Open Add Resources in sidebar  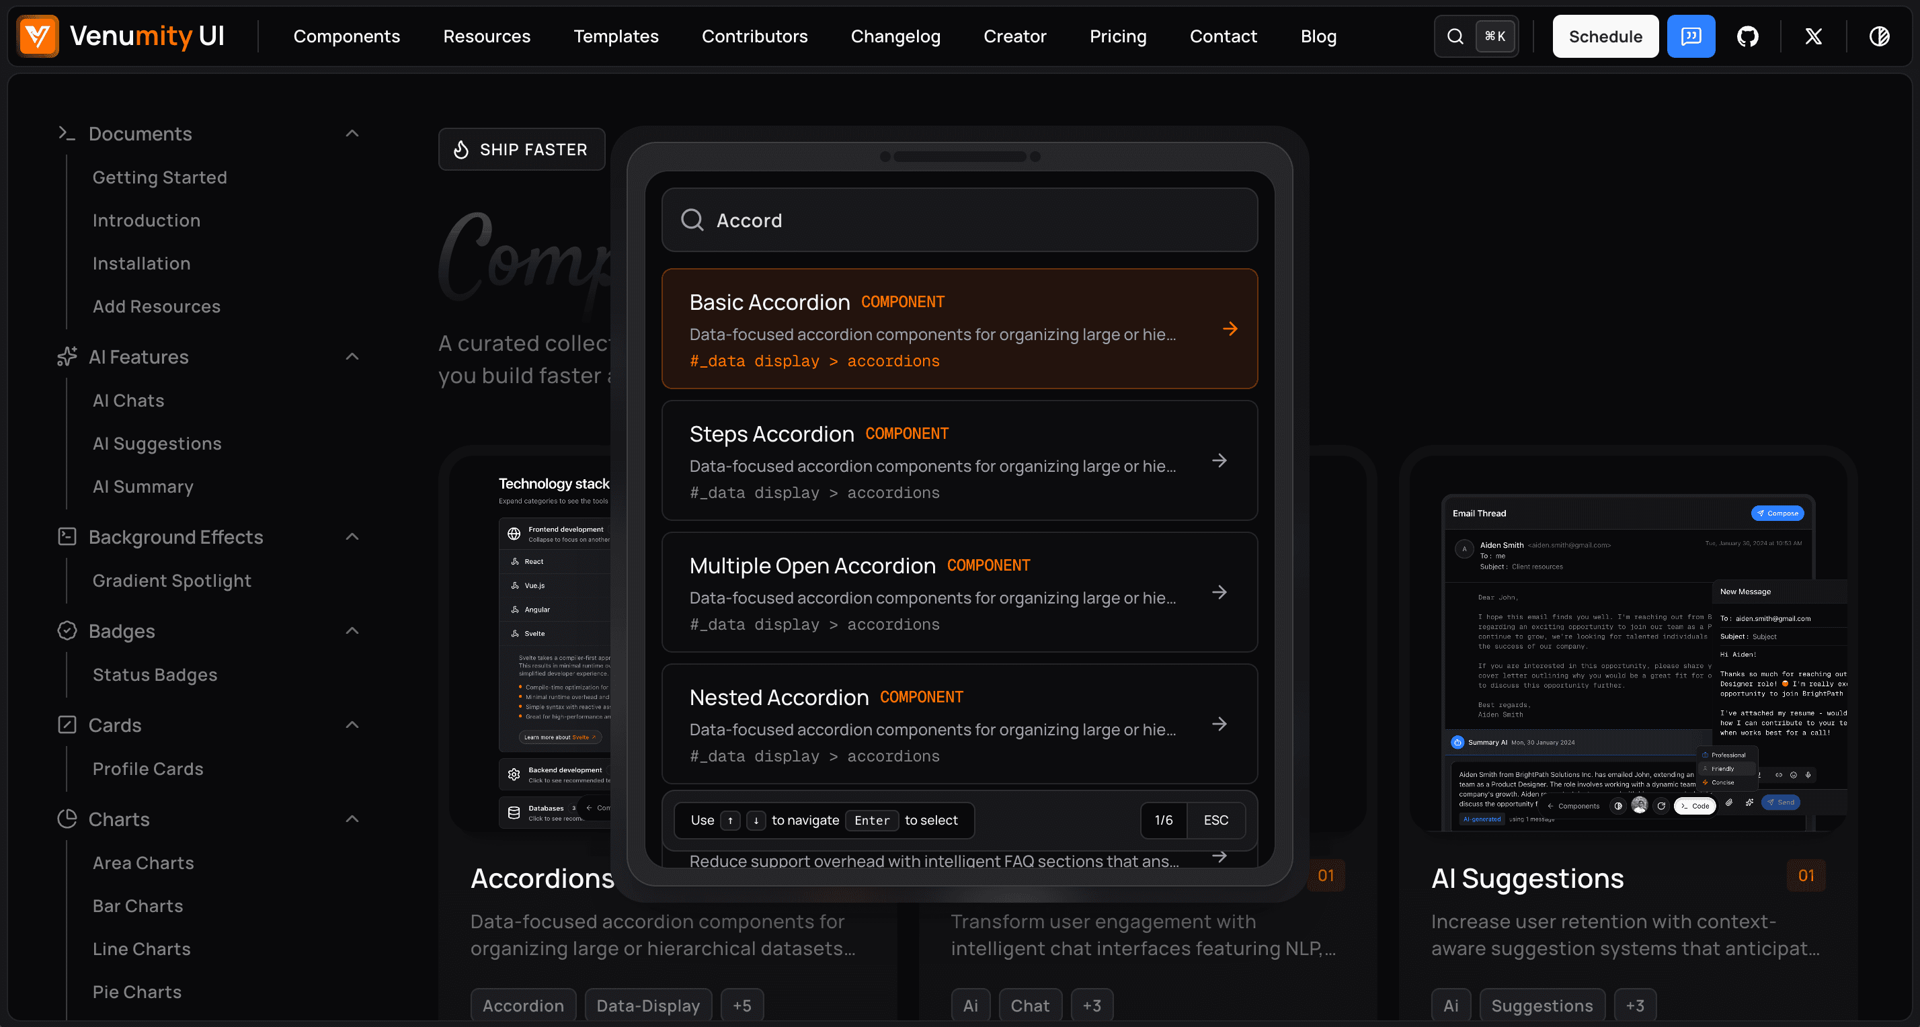coord(157,306)
